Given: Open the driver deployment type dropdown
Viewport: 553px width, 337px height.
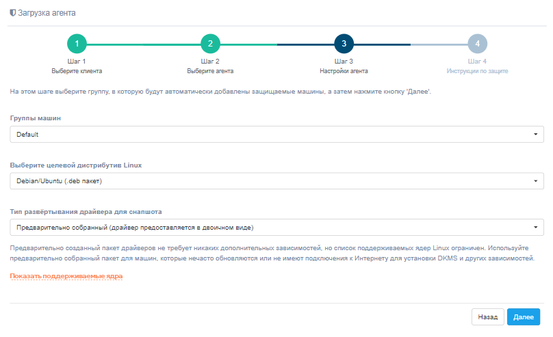Looking at the screenshot, I should (x=276, y=227).
